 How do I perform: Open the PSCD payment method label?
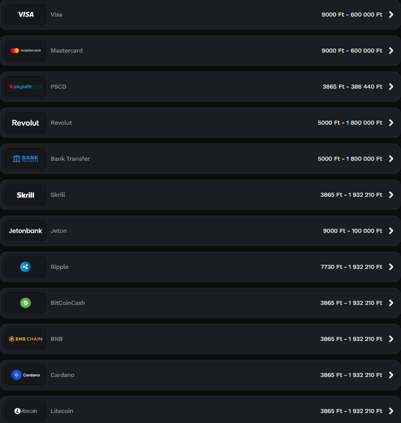(x=58, y=87)
